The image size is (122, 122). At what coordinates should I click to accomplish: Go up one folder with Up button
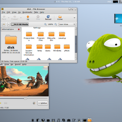pyautogui.click(x=28, y=18)
